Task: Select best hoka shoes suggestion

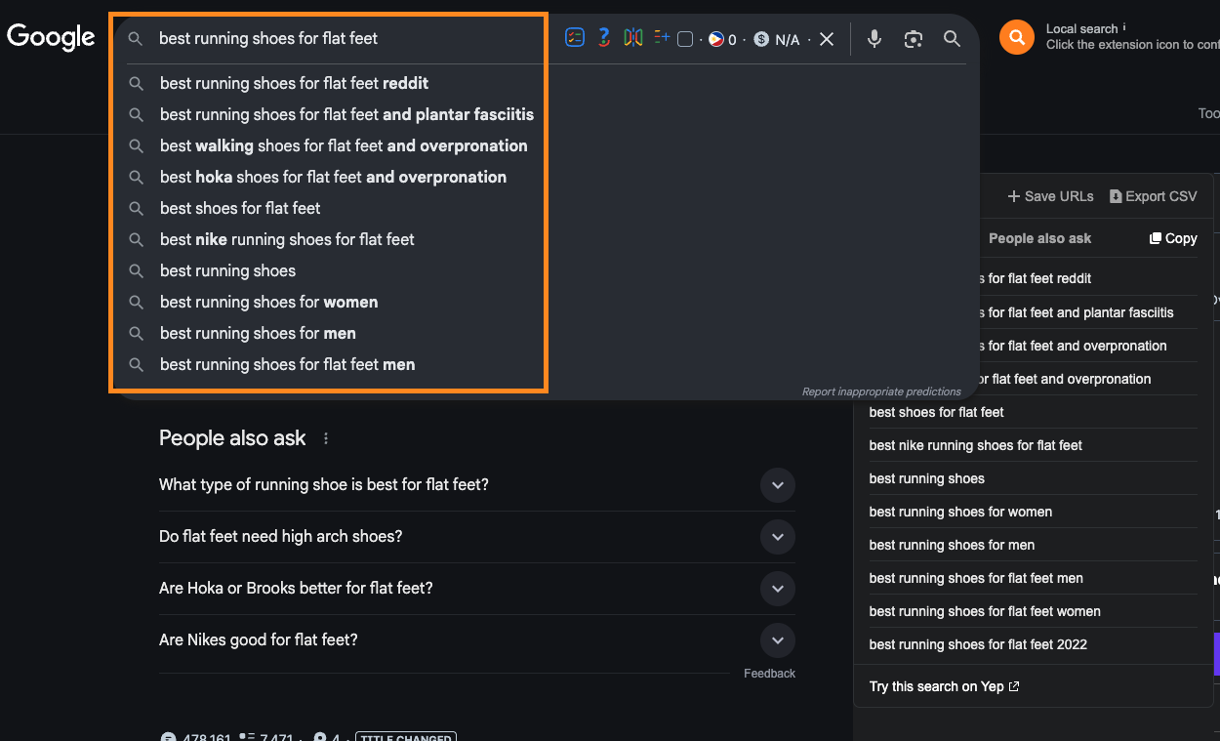Action: (331, 177)
